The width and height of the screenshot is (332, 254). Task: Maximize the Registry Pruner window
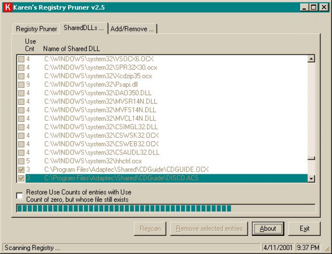pyautogui.click(x=313, y=8)
